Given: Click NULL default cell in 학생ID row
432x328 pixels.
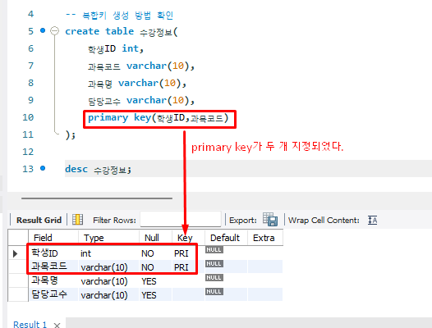Looking at the screenshot, I should (214, 249).
